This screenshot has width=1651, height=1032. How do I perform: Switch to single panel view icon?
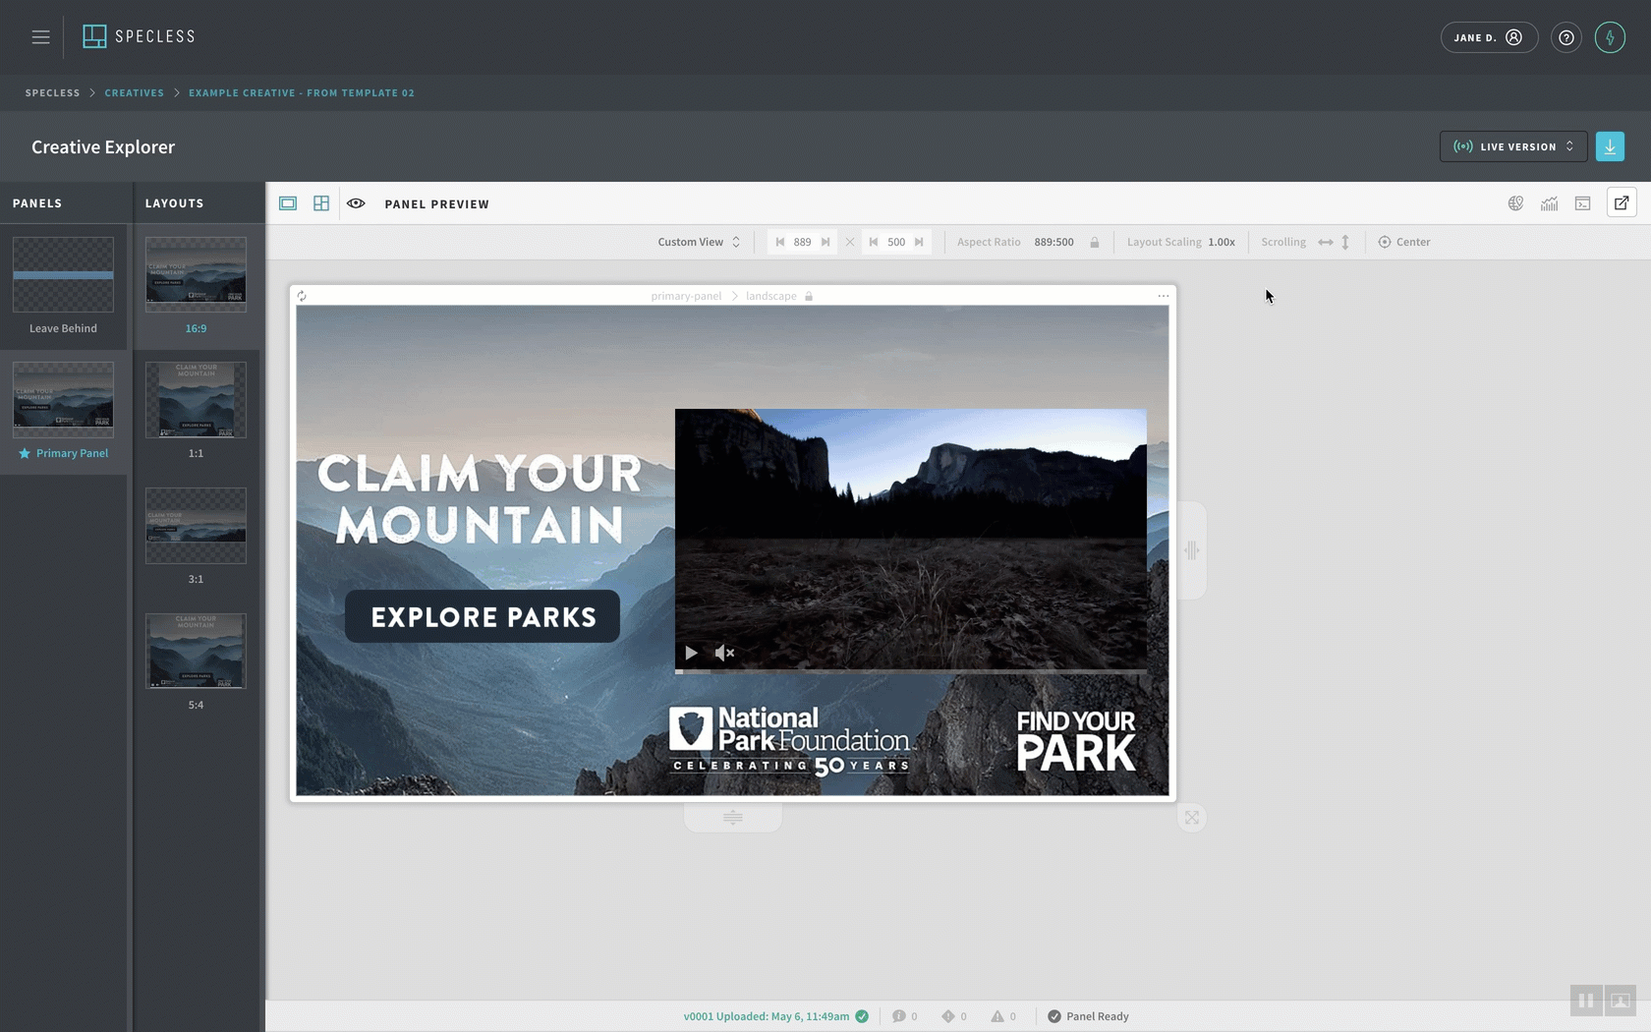[288, 203]
